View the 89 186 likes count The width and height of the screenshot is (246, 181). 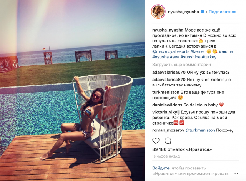tap(182, 149)
